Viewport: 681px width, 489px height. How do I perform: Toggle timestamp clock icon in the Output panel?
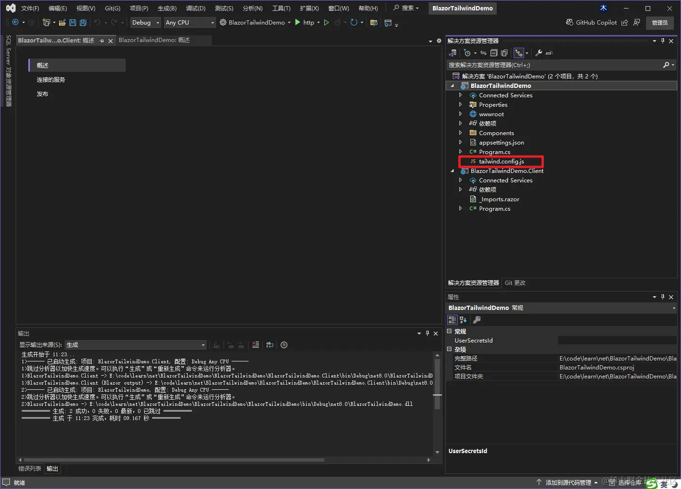[284, 345]
